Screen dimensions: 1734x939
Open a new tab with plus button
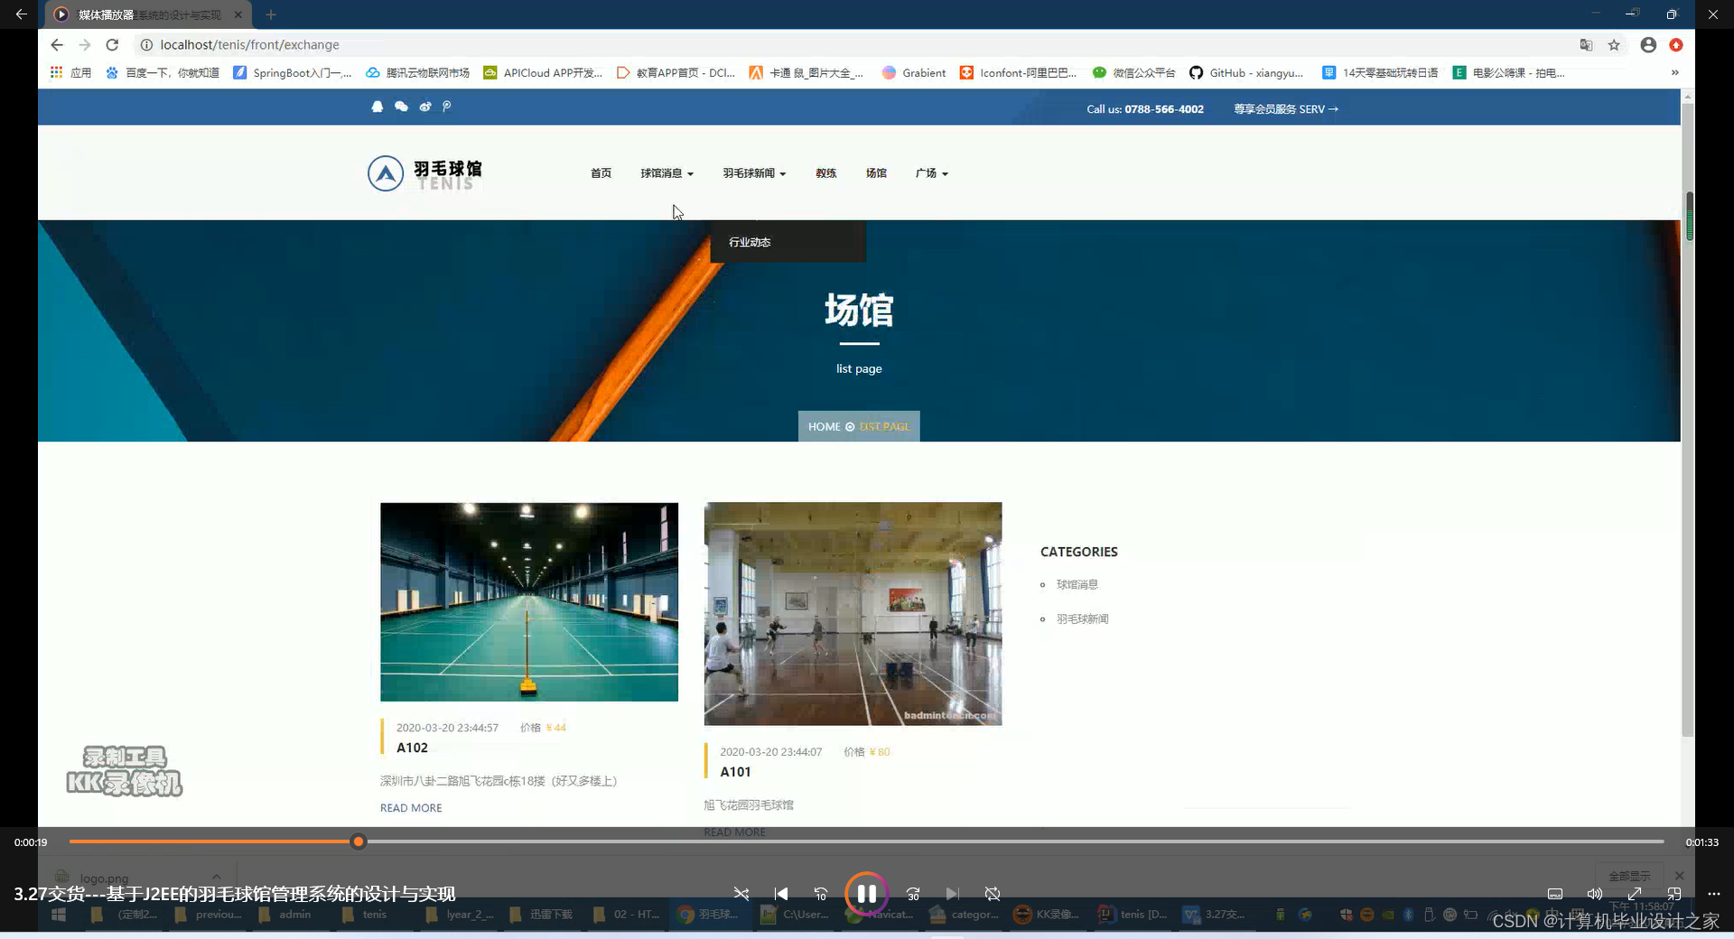click(271, 14)
